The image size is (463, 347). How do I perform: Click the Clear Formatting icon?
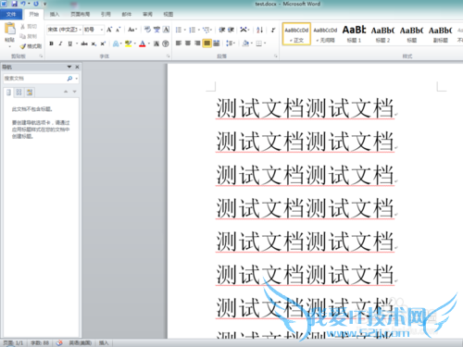[x=147, y=30]
